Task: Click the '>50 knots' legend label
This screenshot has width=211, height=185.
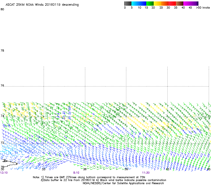Action: [x=203, y=8]
